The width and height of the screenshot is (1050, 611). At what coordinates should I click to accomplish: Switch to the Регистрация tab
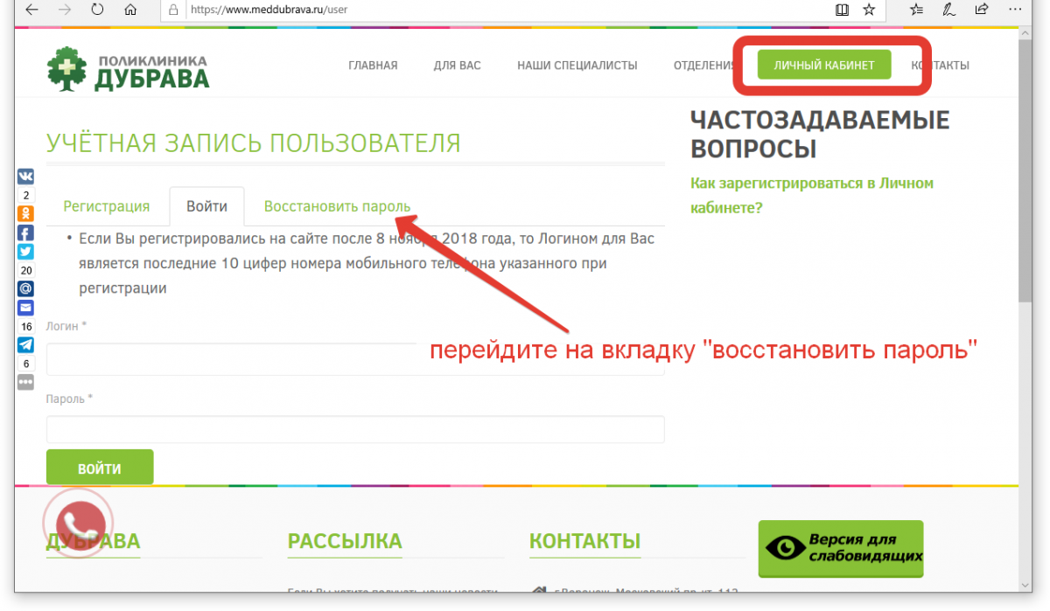(x=106, y=207)
